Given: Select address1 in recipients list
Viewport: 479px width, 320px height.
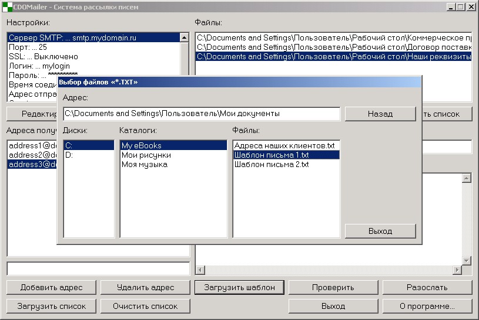Looking at the screenshot, I should (x=32, y=145).
